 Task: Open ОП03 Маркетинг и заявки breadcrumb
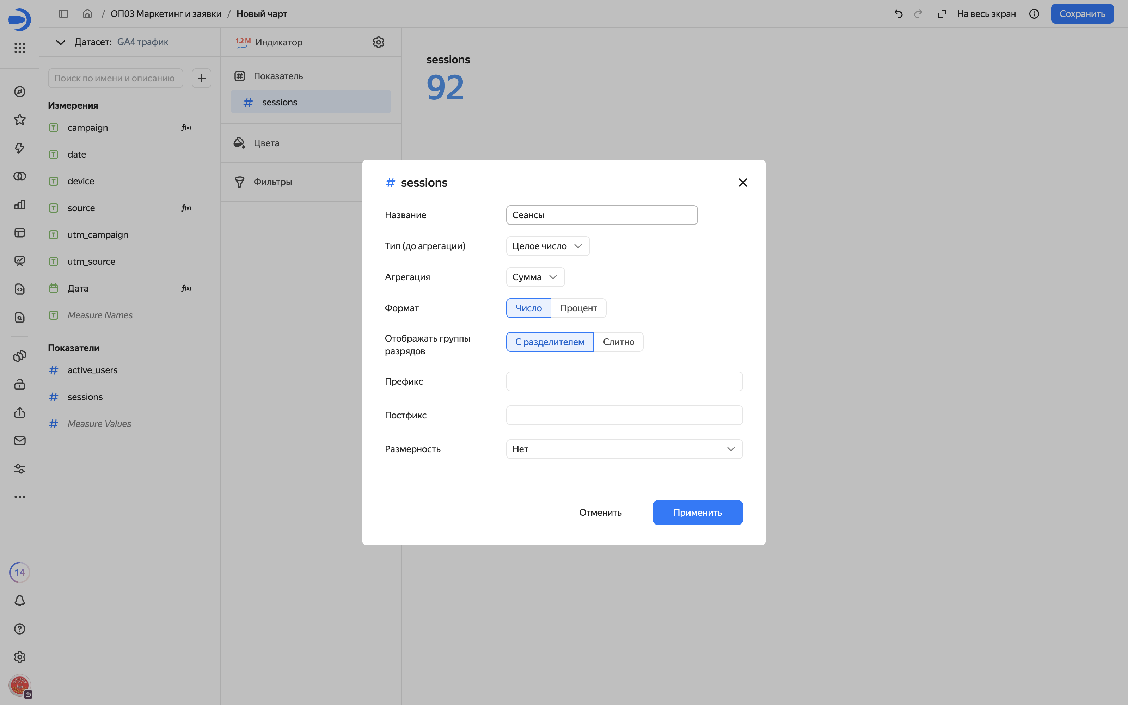[166, 14]
